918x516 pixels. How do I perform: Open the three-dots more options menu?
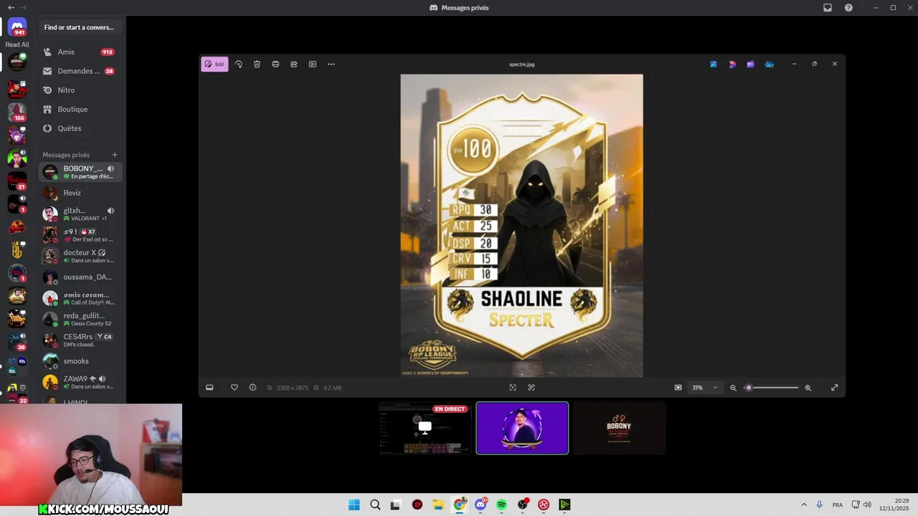click(x=331, y=64)
